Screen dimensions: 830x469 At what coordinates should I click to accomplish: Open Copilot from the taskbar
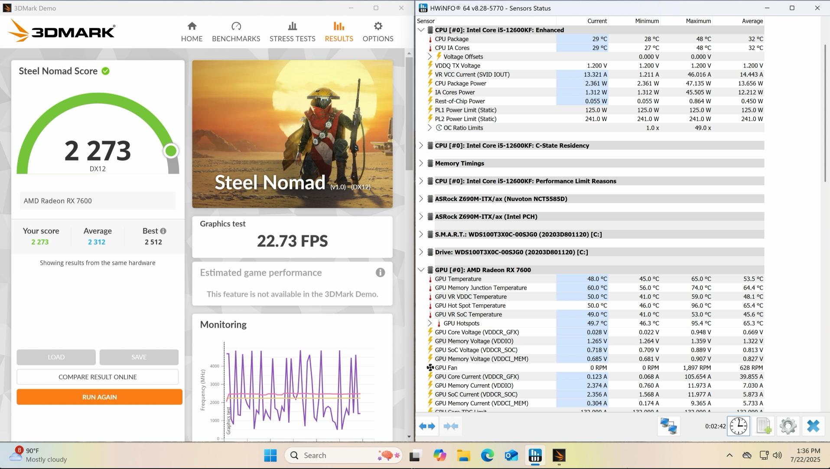click(439, 456)
